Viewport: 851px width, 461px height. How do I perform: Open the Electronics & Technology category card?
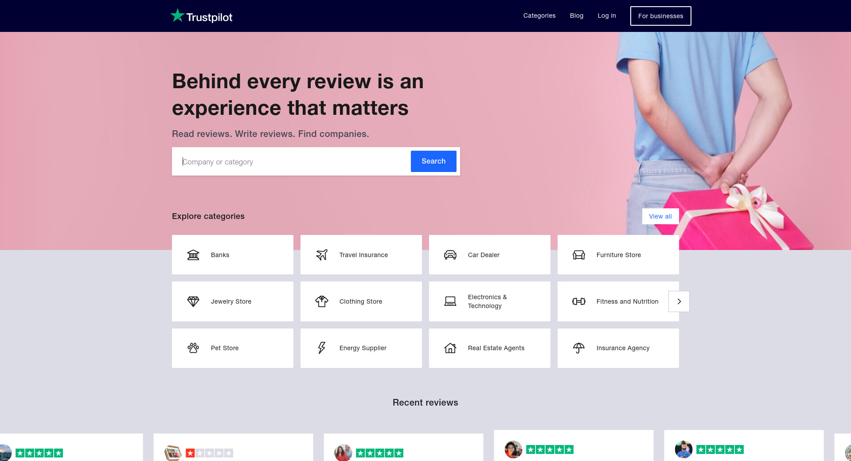point(489,301)
